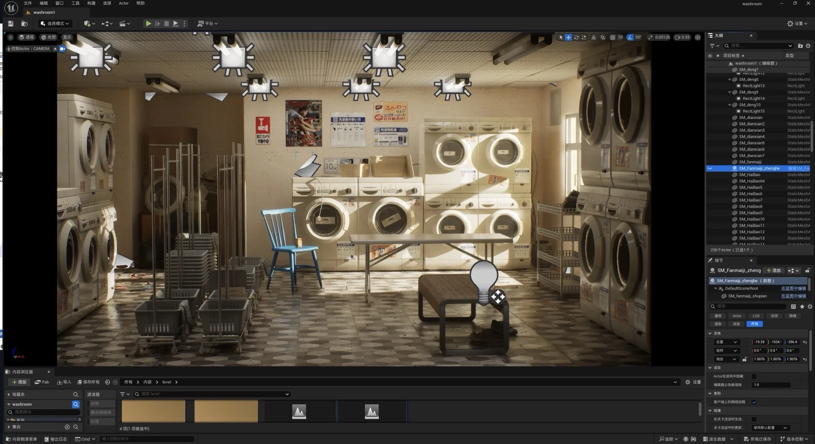Click the Eject play button
The height and width of the screenshot is (444, 815).
tap(175, 23)
